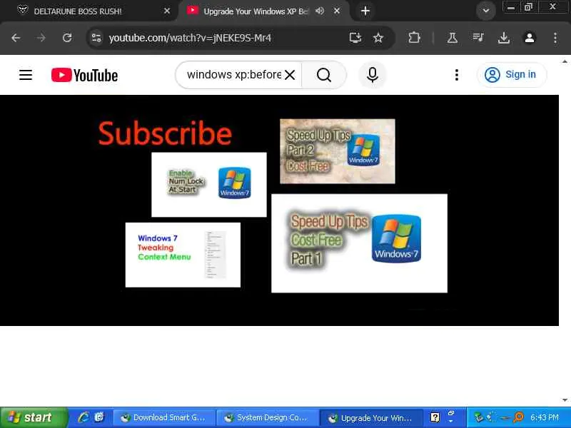Click the 6:43 PM tray clock
The height and width of the screenshot is (428, 571).
(545, 417)
